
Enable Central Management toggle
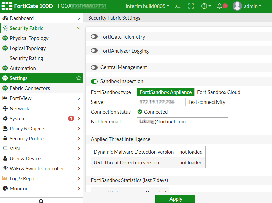pyautogui.click(x=94, y=67)
